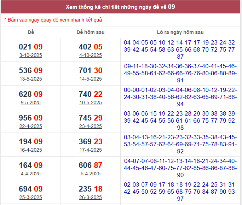The height and width of the screenshot is (205, 242).
Task: Open the 3-10-2025 draw date link
Action: (x=30, y=55)
